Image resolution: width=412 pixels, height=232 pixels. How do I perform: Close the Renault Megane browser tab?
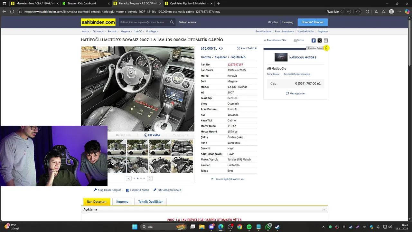[x=160, y=4]
